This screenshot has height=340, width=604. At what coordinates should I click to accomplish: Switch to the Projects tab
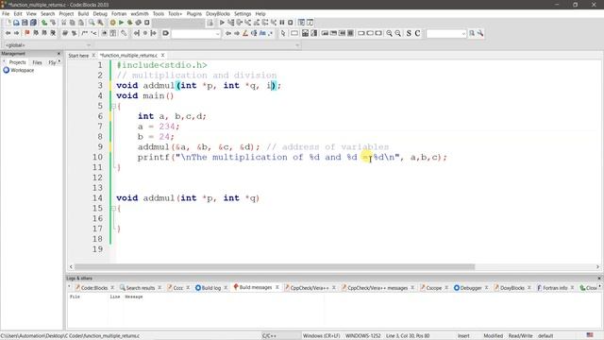click(x=17, y=62)
